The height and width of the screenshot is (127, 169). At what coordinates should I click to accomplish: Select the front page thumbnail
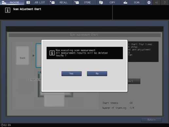[x=23, y=56]
